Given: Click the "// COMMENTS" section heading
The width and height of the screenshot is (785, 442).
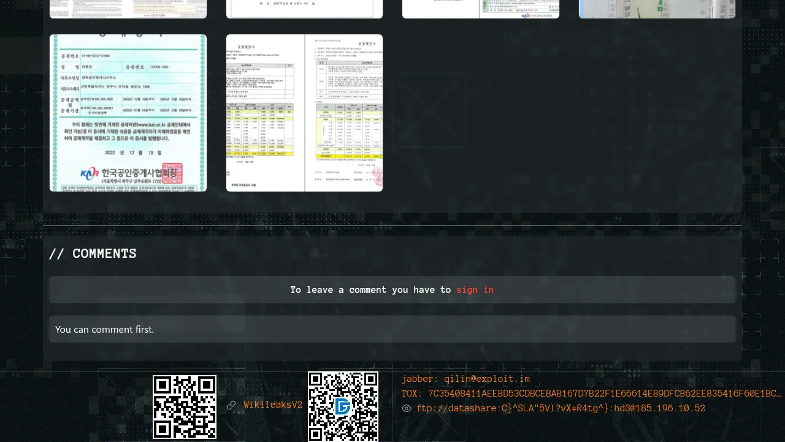Looking at the screenshot, I should (x=93, y=254).
